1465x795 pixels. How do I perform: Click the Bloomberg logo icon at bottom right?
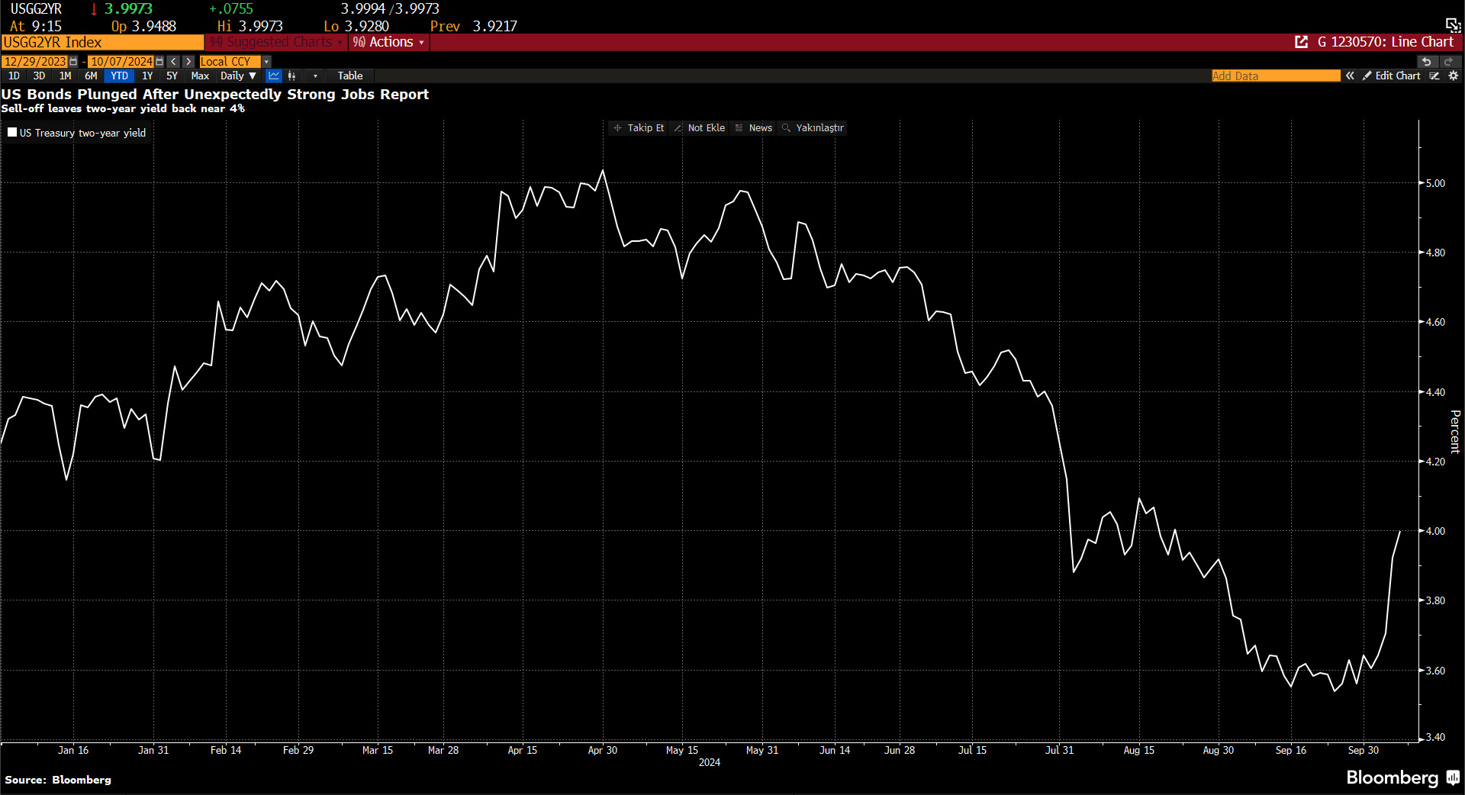click(1453, 778)
